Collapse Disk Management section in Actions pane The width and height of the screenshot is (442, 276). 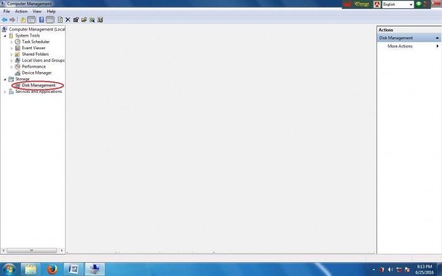(437, 38)
